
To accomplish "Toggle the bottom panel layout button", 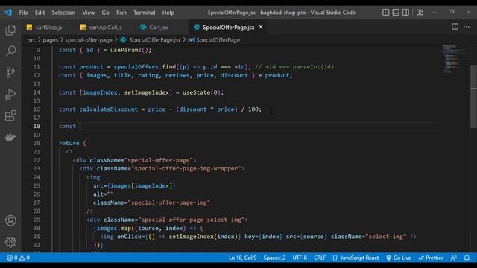I will click(x=396, y=13).
